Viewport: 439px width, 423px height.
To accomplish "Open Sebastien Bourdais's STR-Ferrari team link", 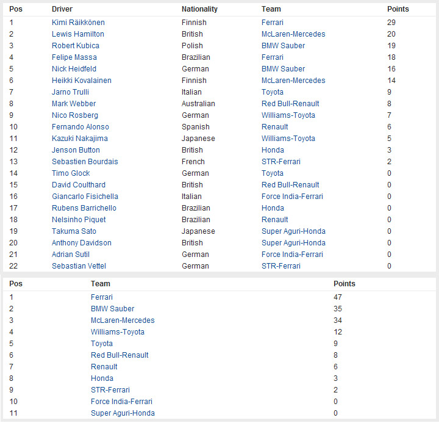I will tap(281, 162).
